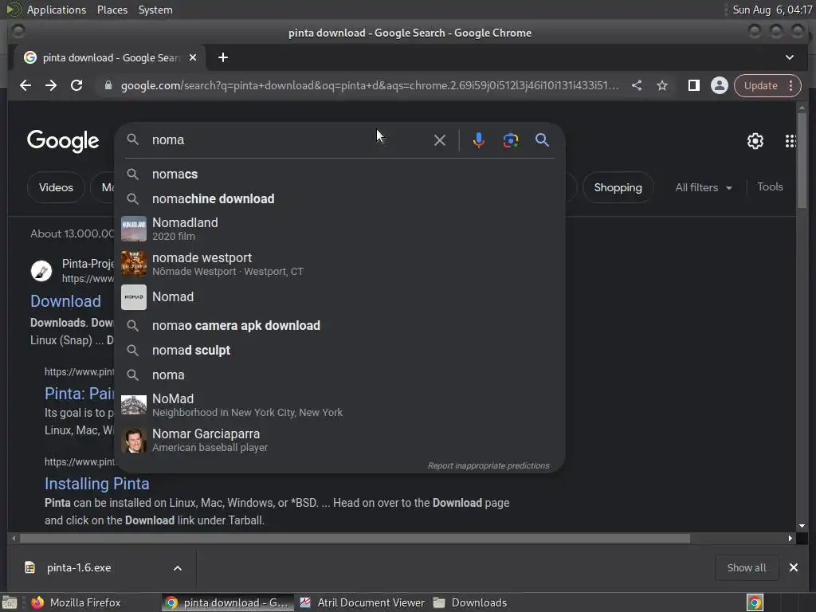Search by image with Google Lens

click(x=511, y=140)
